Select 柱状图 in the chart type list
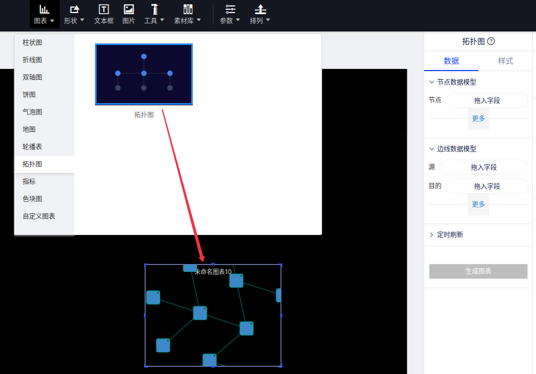 click(33, 42)
